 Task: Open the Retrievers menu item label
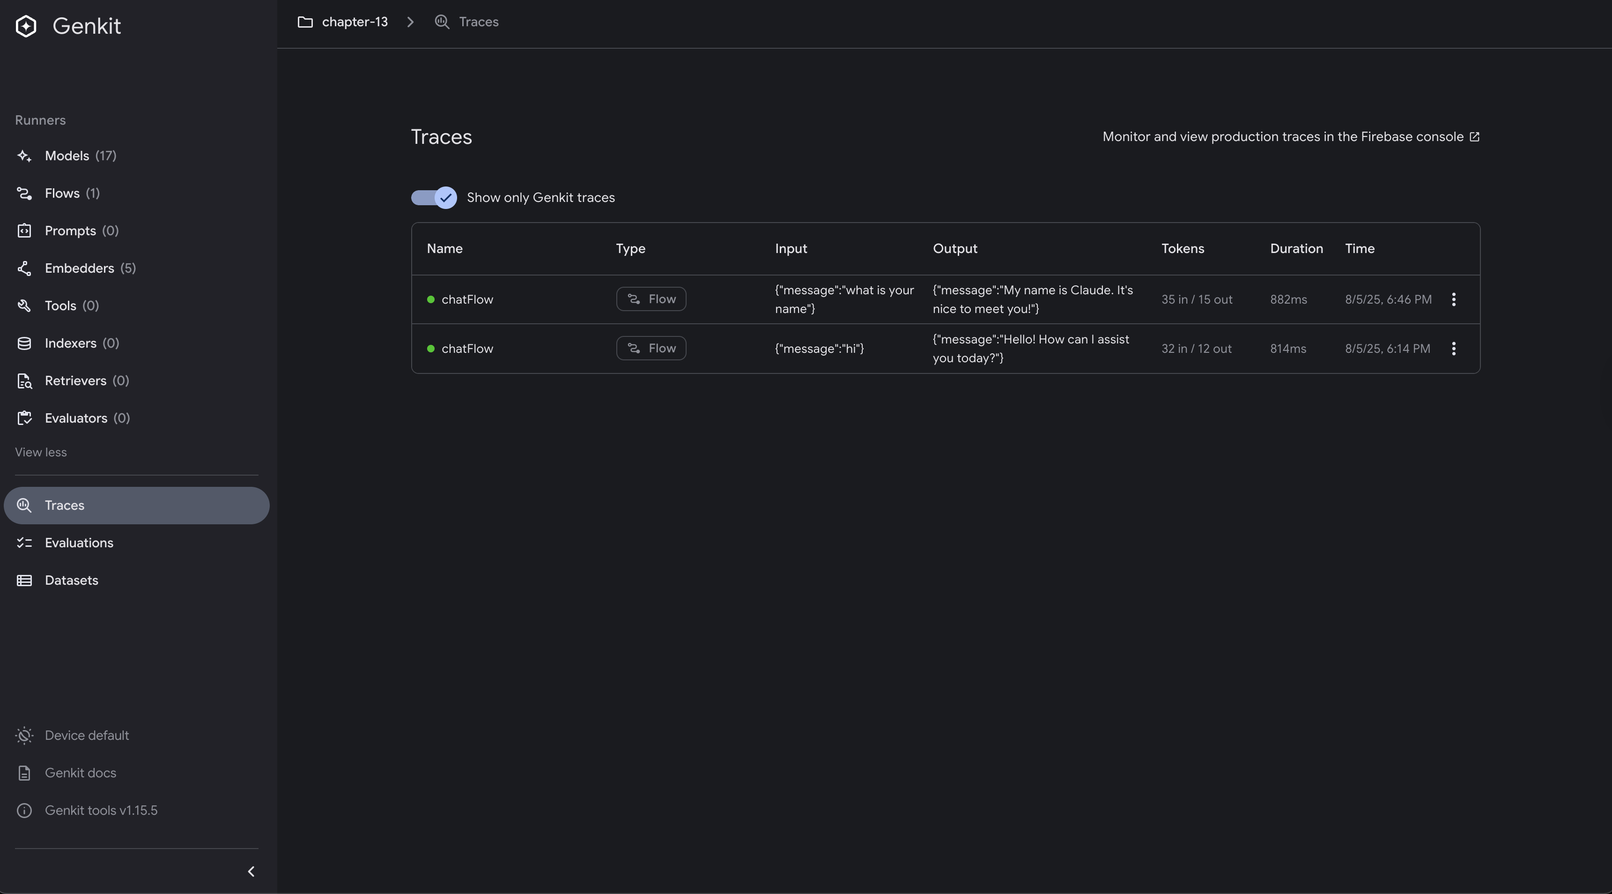pyautogui.click(x=76, y=381)
